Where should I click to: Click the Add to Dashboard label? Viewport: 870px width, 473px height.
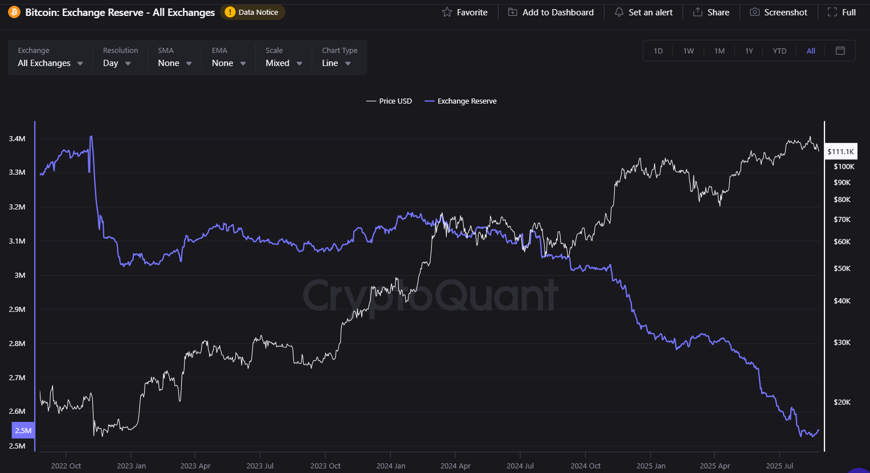pos(558,12)
